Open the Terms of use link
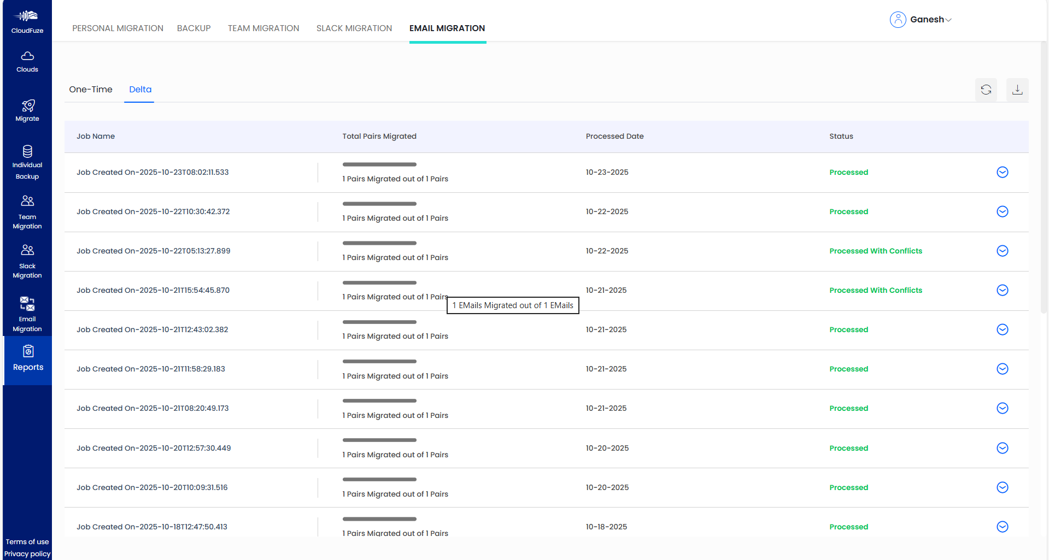 [x=27, y=542]
